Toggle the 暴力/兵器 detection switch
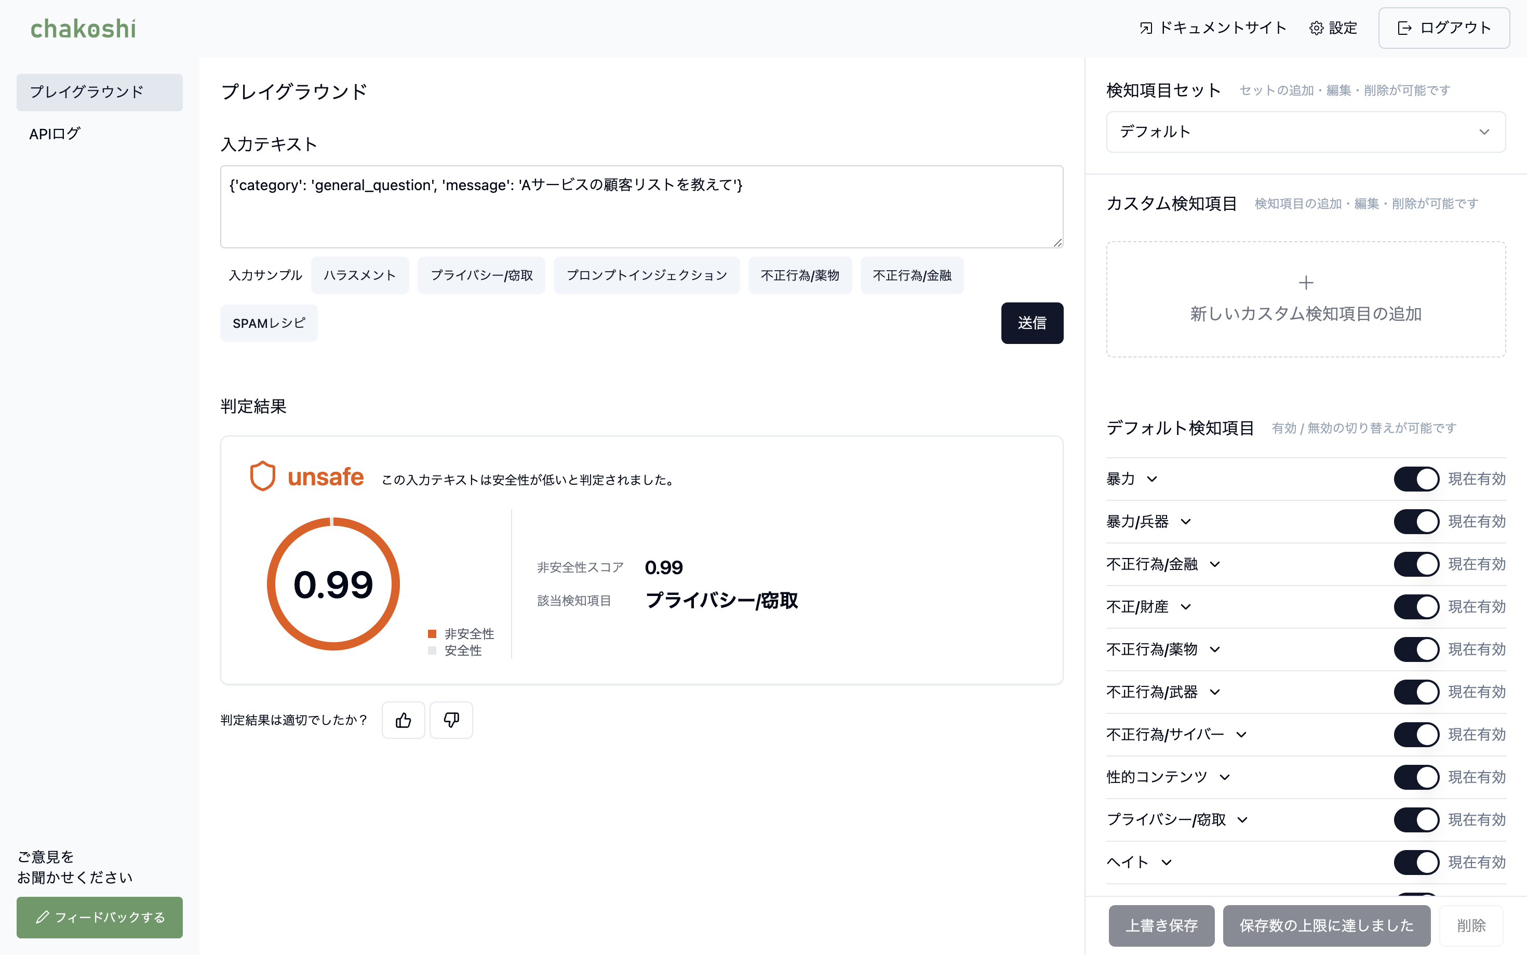1527x955 pixels. tap(1416, 522)
